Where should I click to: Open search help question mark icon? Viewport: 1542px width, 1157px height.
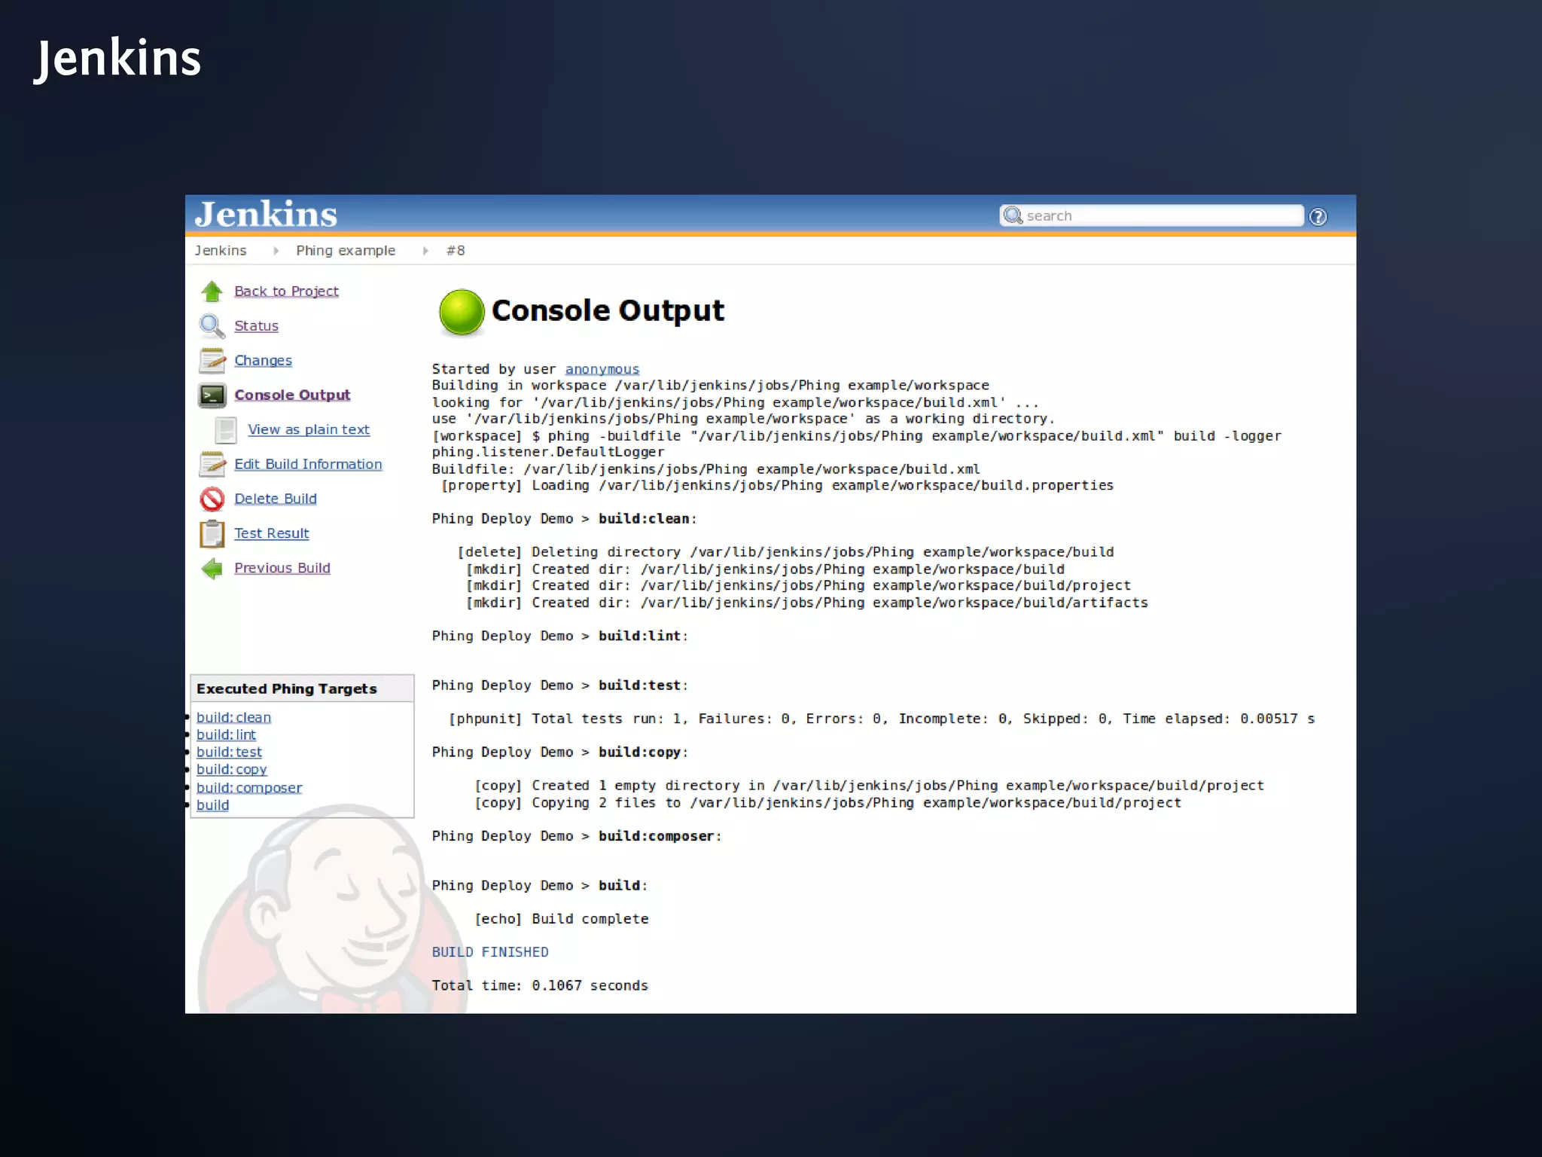click(1318, 217)
